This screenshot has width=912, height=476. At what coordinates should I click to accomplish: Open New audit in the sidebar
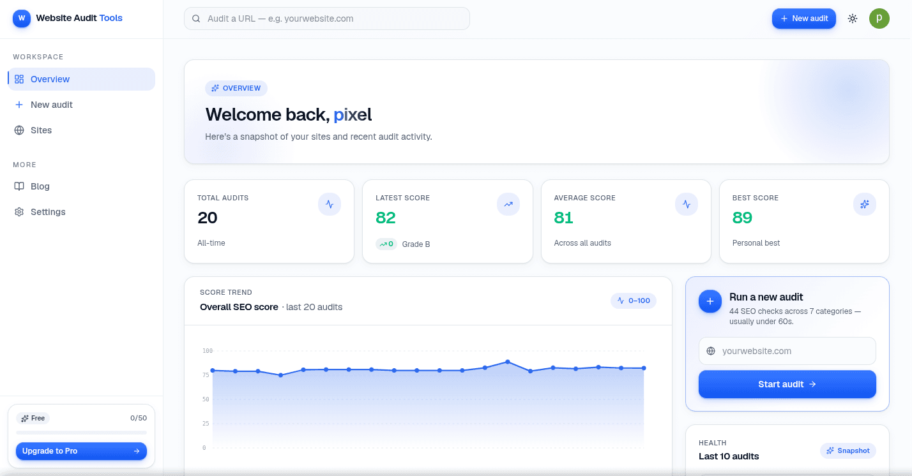tap(81, 105)
